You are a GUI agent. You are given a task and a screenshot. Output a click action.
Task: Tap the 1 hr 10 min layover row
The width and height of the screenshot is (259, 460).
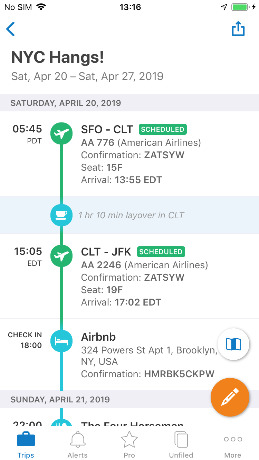click(131, 215)
